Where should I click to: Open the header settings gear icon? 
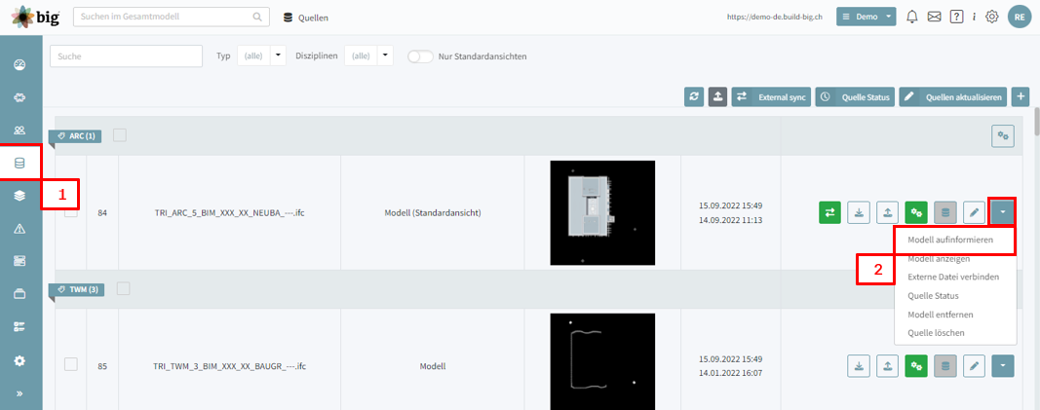point(991,18)
